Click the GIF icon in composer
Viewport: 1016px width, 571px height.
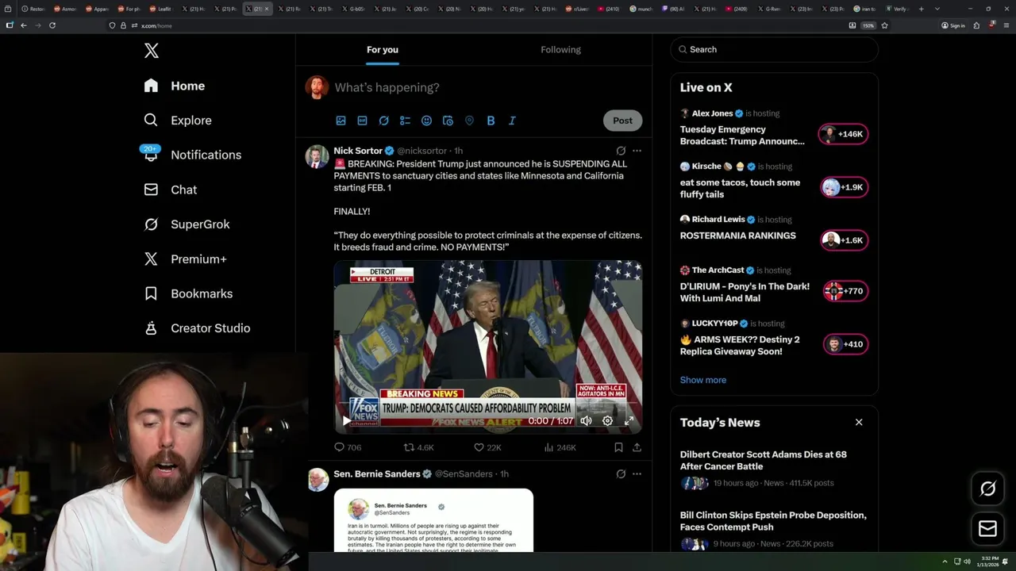point(362,121)
